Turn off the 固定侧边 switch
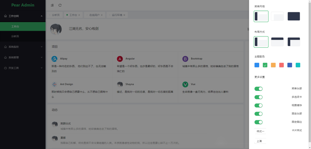 click(x=258, y=122)
